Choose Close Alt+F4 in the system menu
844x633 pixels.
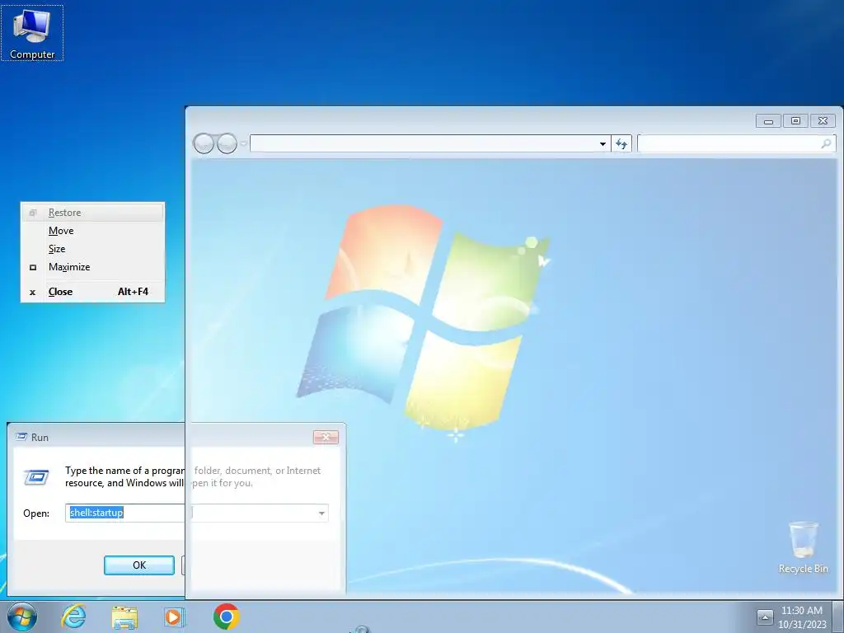pyautogui.click(x=92, y=292)
